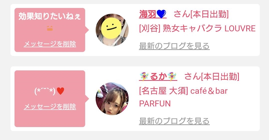Image resolution: width=269 pixels, height=140 pixels.
Task: Click the [名古屋 大須] café & bar shop text
Action: click(183, 91)
